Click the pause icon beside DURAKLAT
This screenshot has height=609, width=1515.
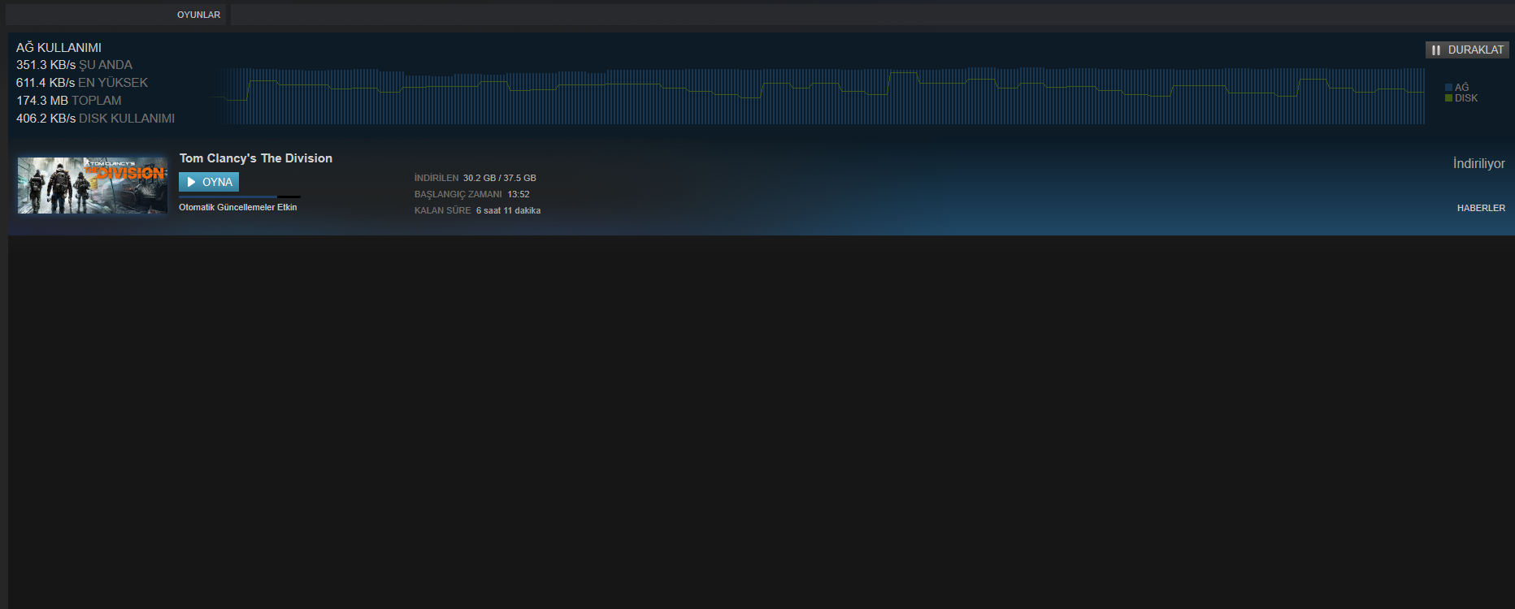click(x=1436, y=50)
